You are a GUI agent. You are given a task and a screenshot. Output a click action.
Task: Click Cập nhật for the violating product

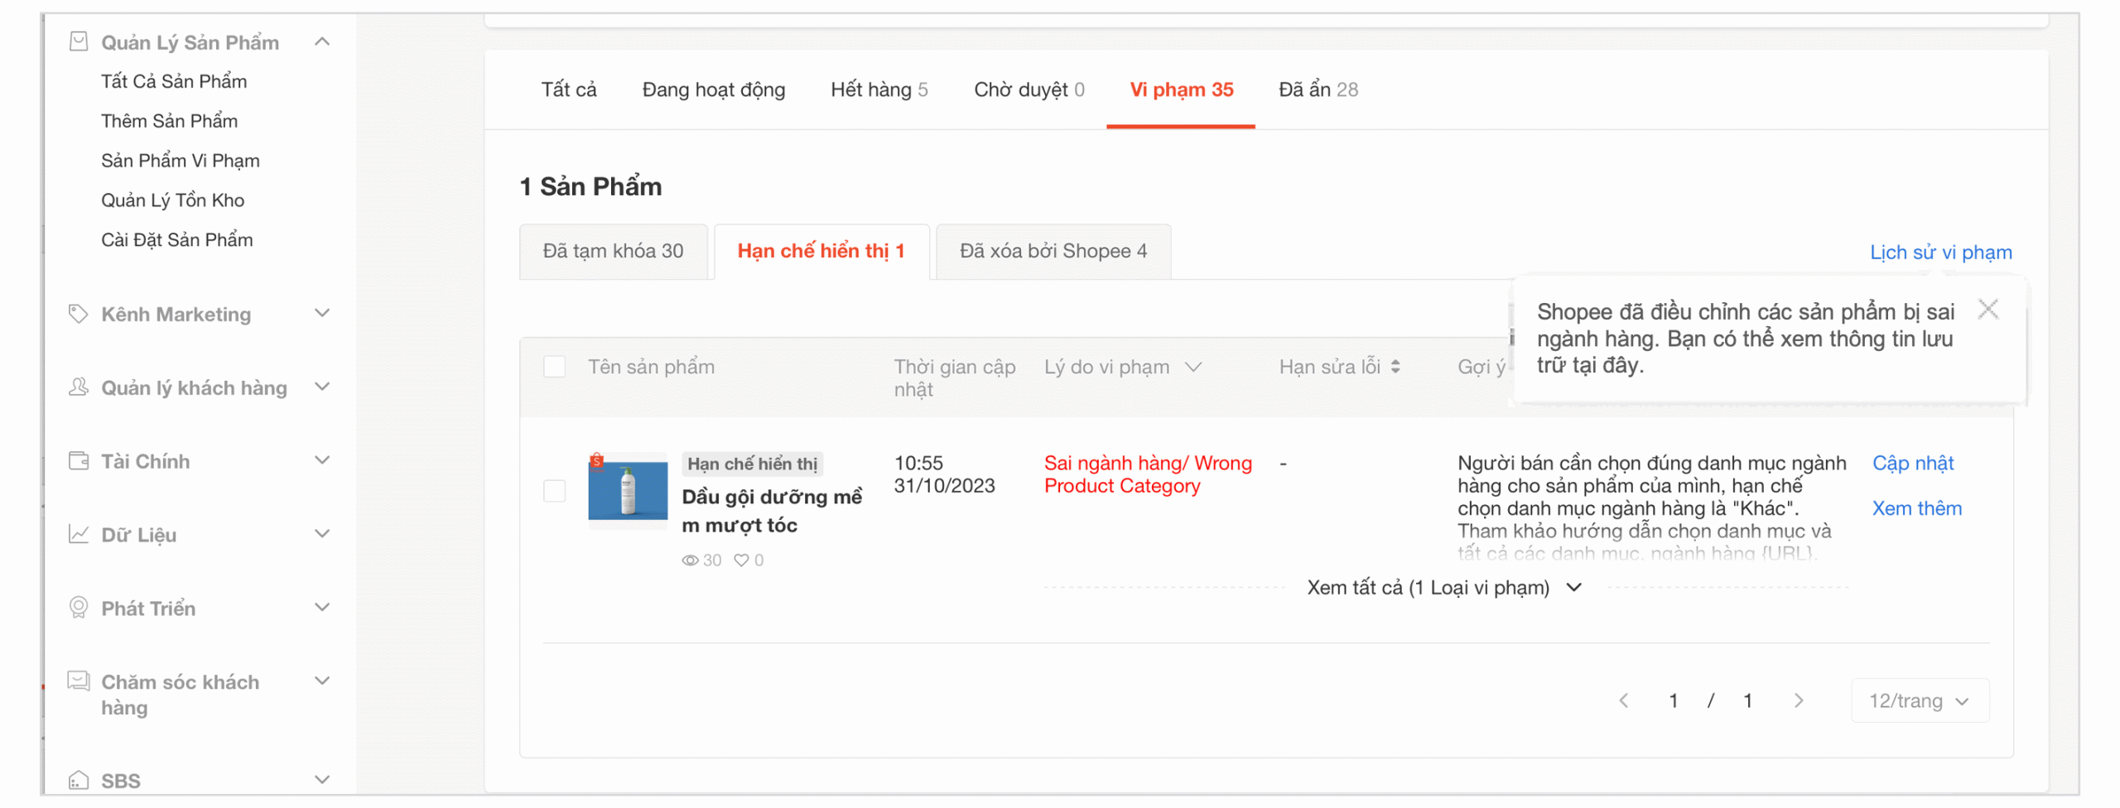point(1912,463)
